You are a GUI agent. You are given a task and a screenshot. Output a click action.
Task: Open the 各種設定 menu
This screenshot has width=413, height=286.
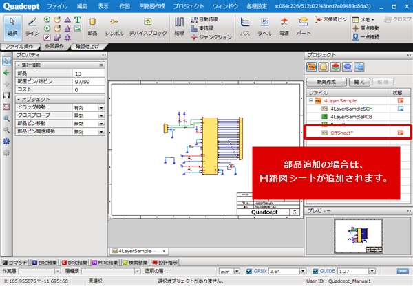point(257,6)
